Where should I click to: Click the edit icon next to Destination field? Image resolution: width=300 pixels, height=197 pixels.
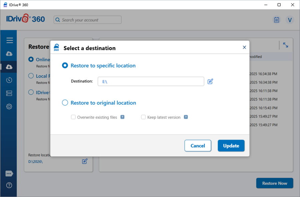point(210,81)
